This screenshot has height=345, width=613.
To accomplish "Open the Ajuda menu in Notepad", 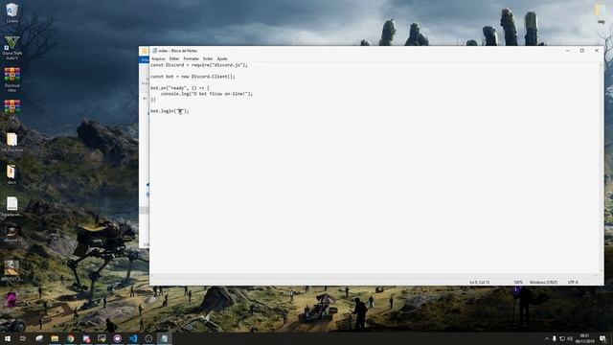I will (222, 58).
